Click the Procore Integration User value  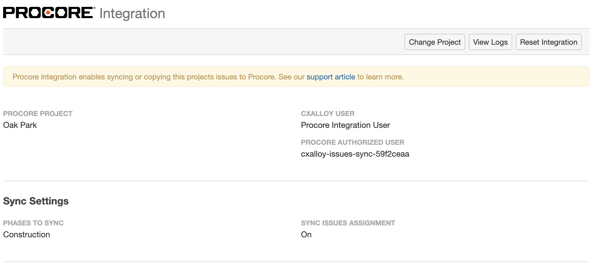tap(345, 125)
